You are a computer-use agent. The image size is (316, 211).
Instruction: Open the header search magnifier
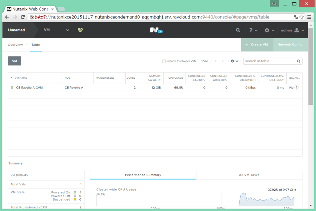(x=238, y=30)
